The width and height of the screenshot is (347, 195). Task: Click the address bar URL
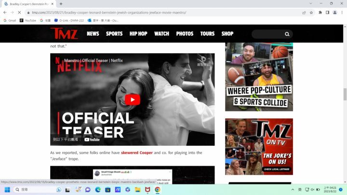pos(109,13)
